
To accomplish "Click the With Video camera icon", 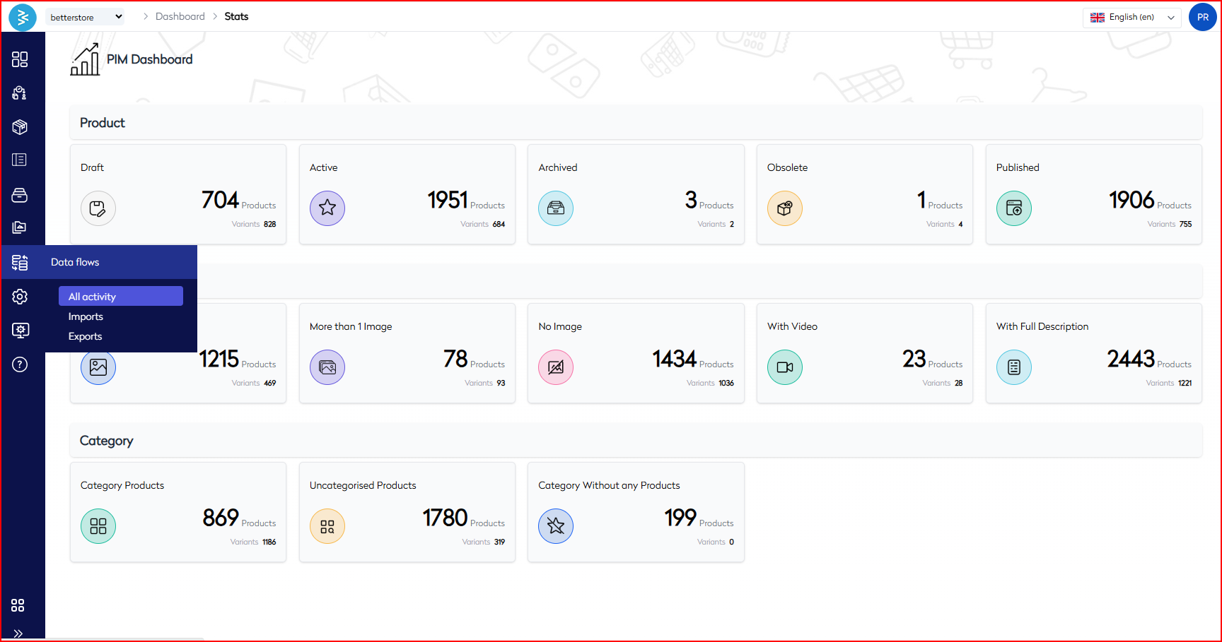I will (784, 367).
